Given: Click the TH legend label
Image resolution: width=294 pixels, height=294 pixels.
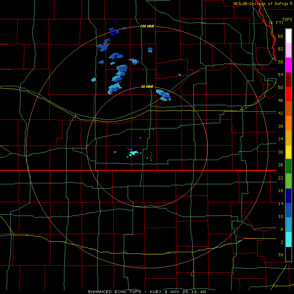Looking at the screenshot, I should [x=281, y=255].
